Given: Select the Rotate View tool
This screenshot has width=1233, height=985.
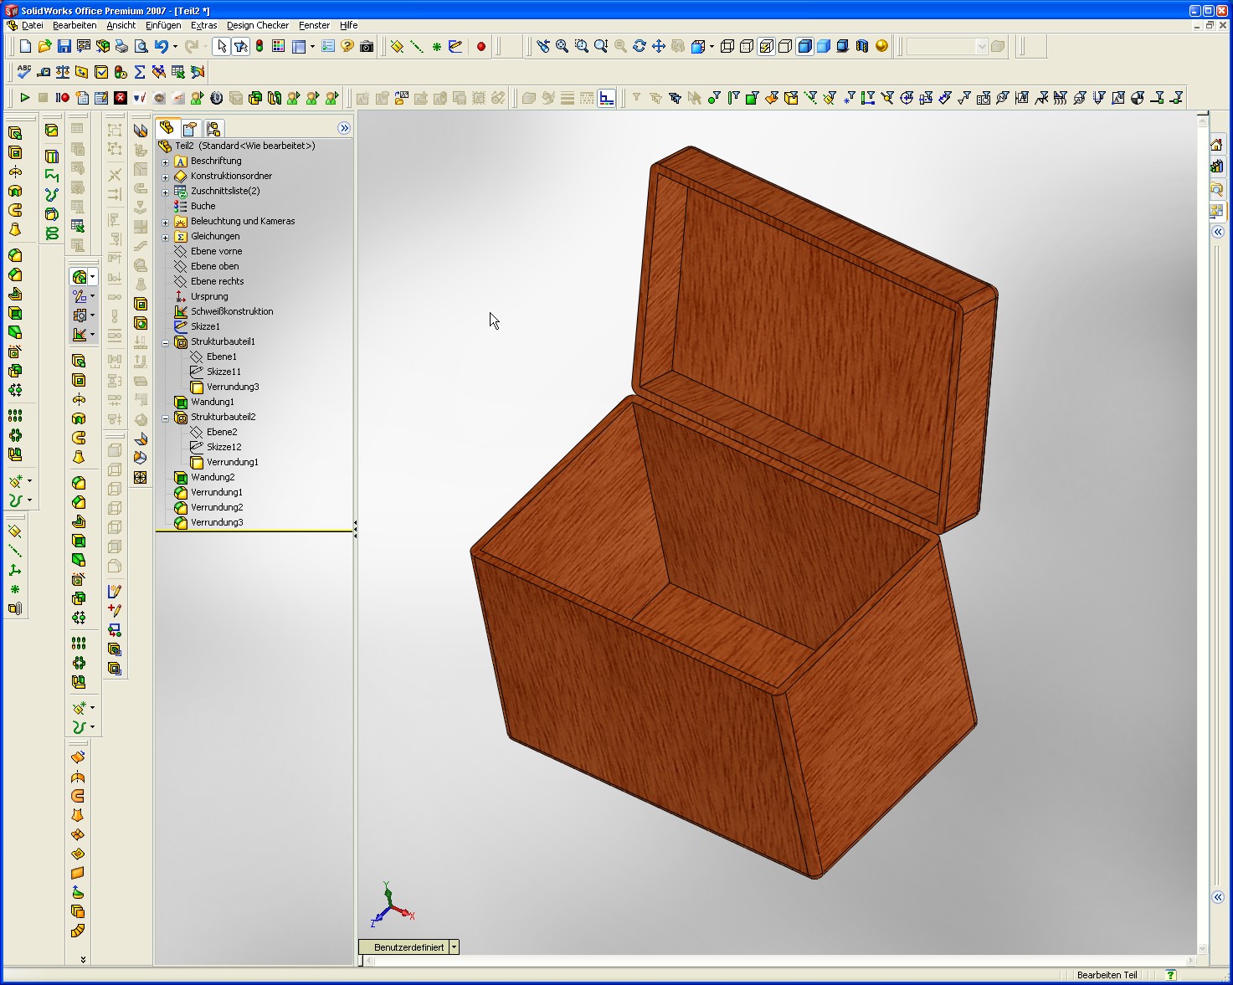Looking at the screenshot, I should [640, 47].
